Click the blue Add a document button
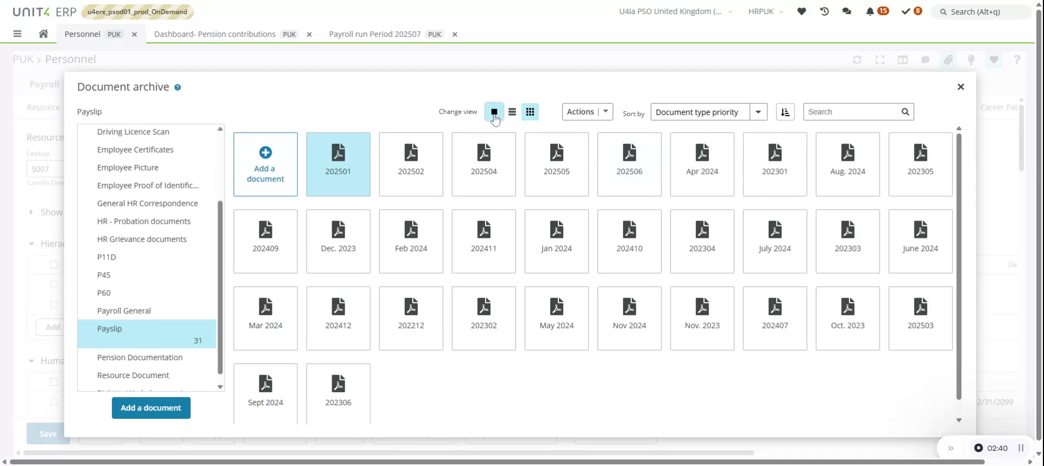Screen dimensions: 1044x466 151,408
